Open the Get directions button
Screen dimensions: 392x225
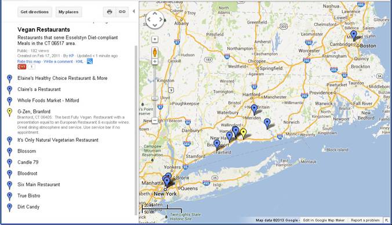click(34, 12)
